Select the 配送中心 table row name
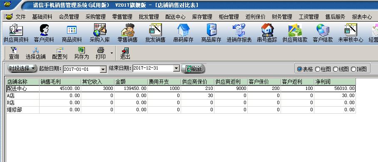Image resolution: width=378 pixels, height=162 pixels. 22,88
